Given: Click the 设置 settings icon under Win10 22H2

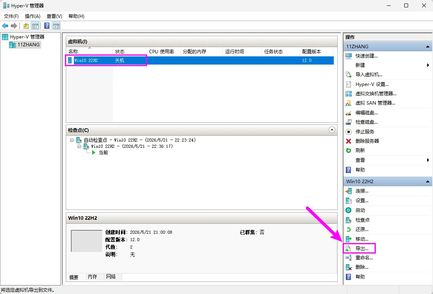Looking at the screenshot, I should 349,201.
